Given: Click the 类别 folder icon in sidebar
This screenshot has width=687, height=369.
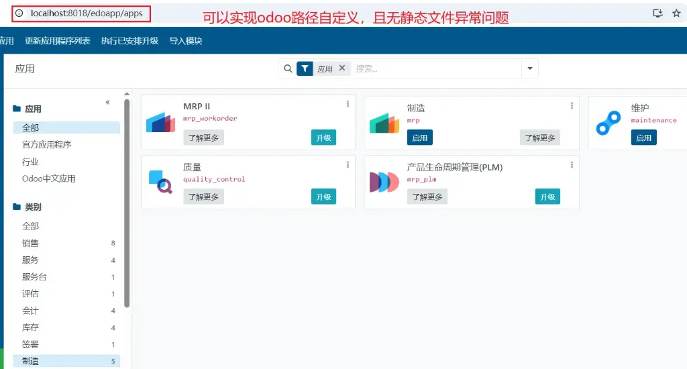Looking at the screenshot, I should click(17, 207).
